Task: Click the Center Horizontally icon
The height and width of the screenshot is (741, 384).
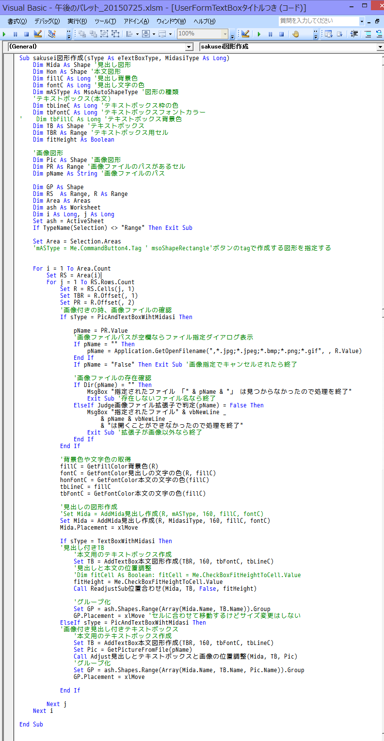Action: pos(145,34)
